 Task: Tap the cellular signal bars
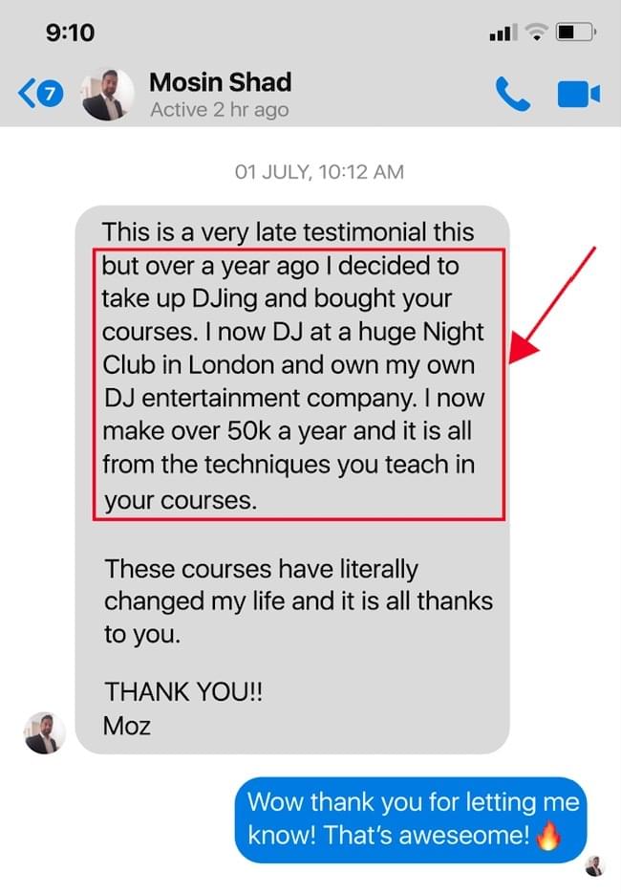503,33
